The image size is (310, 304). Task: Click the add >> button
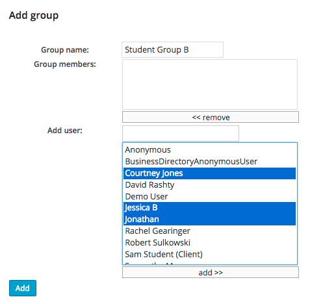coord(211,272)
